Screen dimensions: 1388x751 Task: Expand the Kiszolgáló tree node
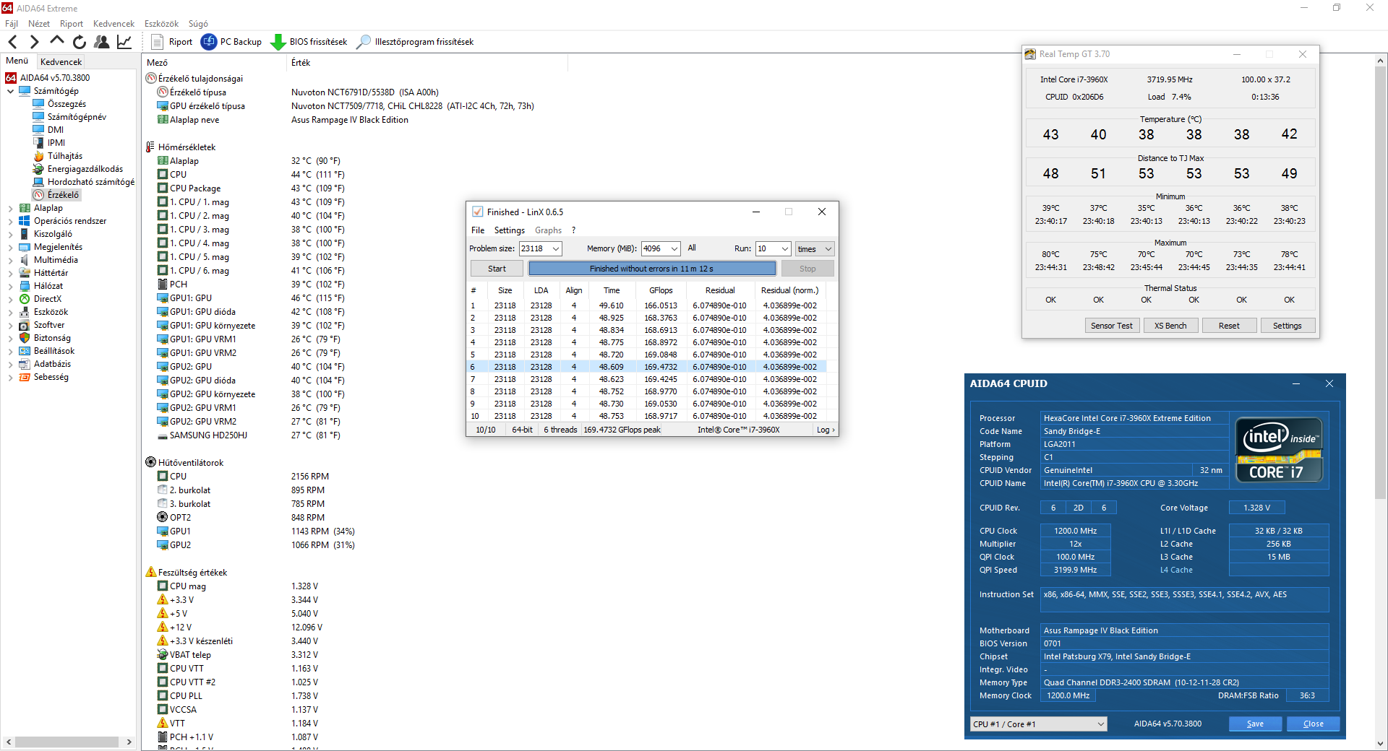click(x=10, y=234)
